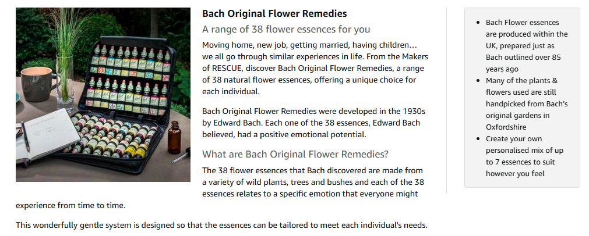The width and height of the screenshot is (589, 236).
Task: Click 'A range of 38 flower essences' subheading
Action: tap(286, 30)
